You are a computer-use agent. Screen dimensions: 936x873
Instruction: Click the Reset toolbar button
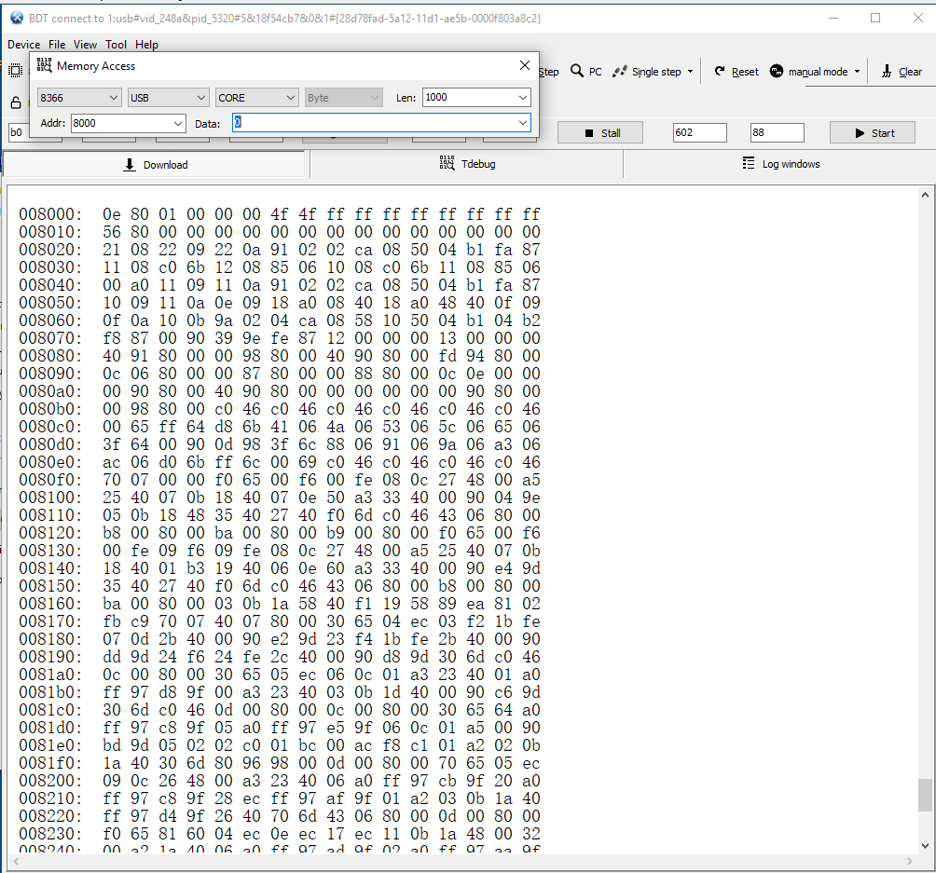736,72
